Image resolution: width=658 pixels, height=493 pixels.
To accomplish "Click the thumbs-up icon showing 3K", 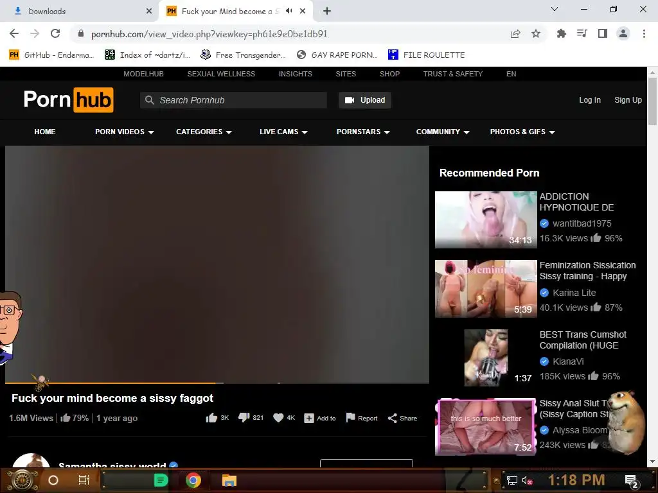I will coord(211,418).
